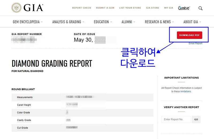
Task: Click the 'Round Brilliant' section title
Action: (x=23, y=89)
